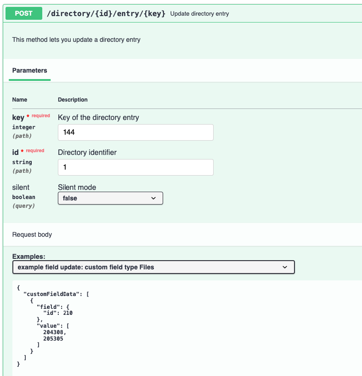Click the chevron arrow on the Examples dropdown
The image size is (362, 376).
[285, 267]
